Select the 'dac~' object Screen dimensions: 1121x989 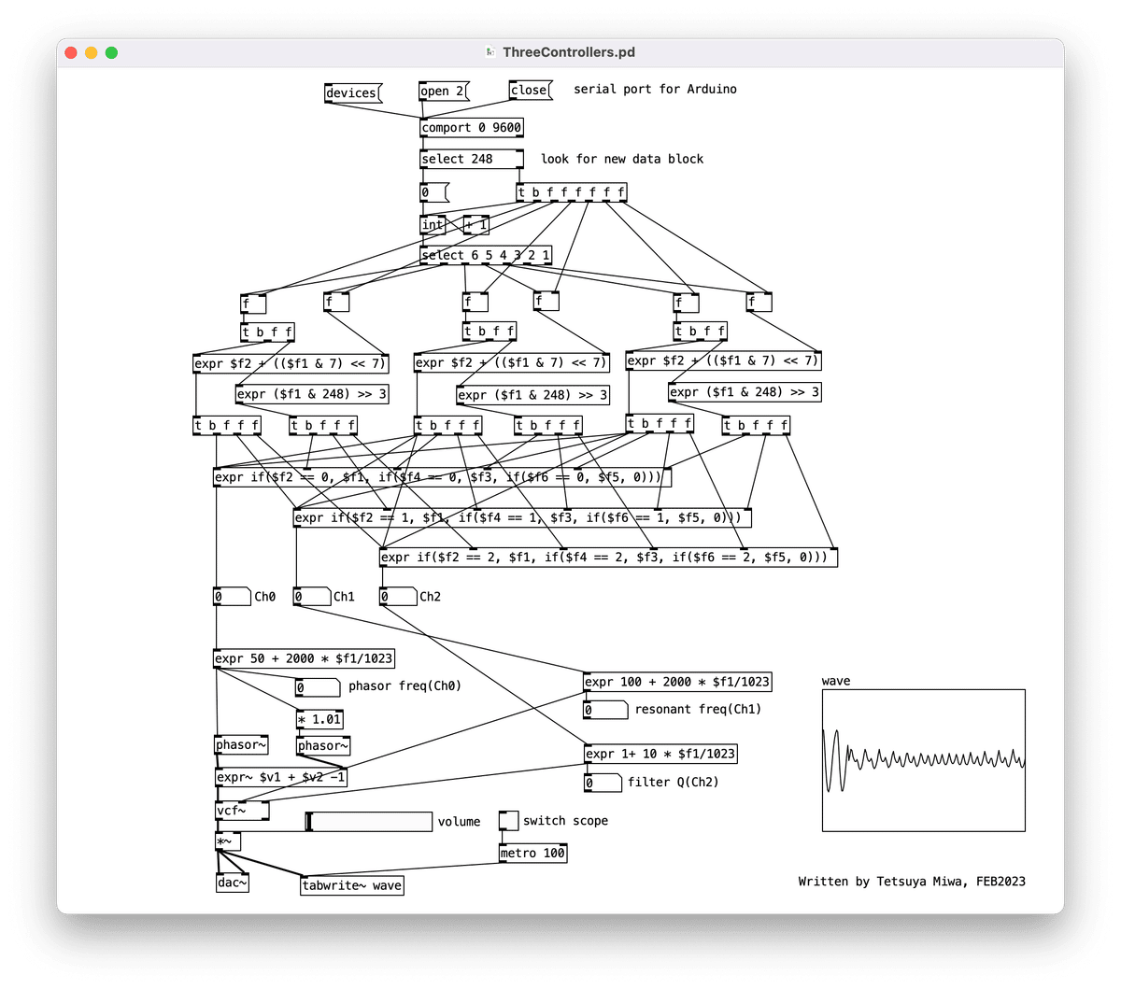coord(232,883)
